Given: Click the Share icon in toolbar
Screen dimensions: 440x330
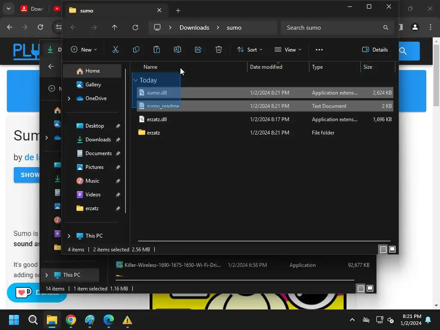Looking at the screenshot, I should click(x=198, y=50).
